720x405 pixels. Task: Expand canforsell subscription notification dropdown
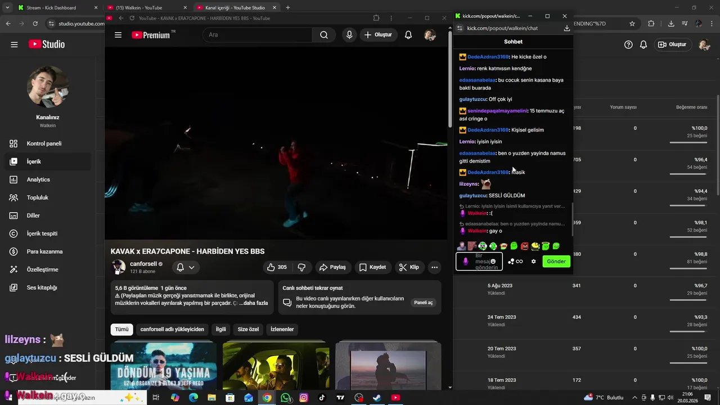[x=186, y=267]
